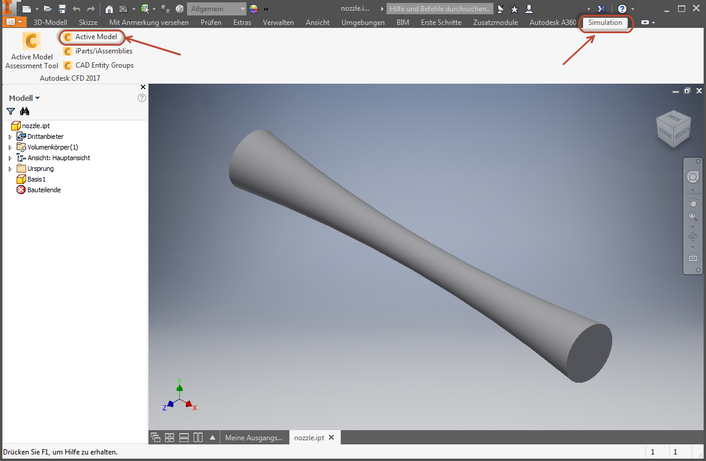706x461 pixels.
Task: Open the communication center satellite icon
Action: (500, 8)
